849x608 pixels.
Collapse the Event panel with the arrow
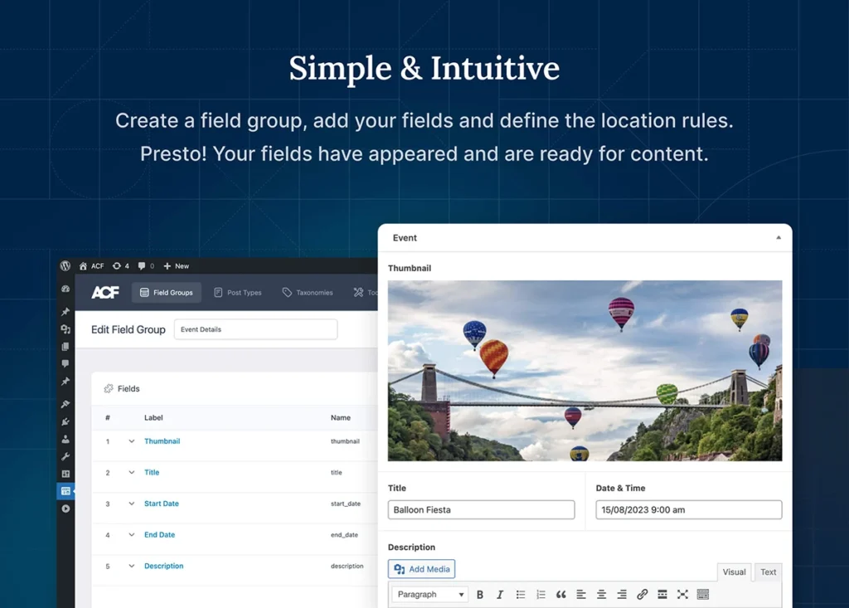pyautogui.click(x=778, y=238)
